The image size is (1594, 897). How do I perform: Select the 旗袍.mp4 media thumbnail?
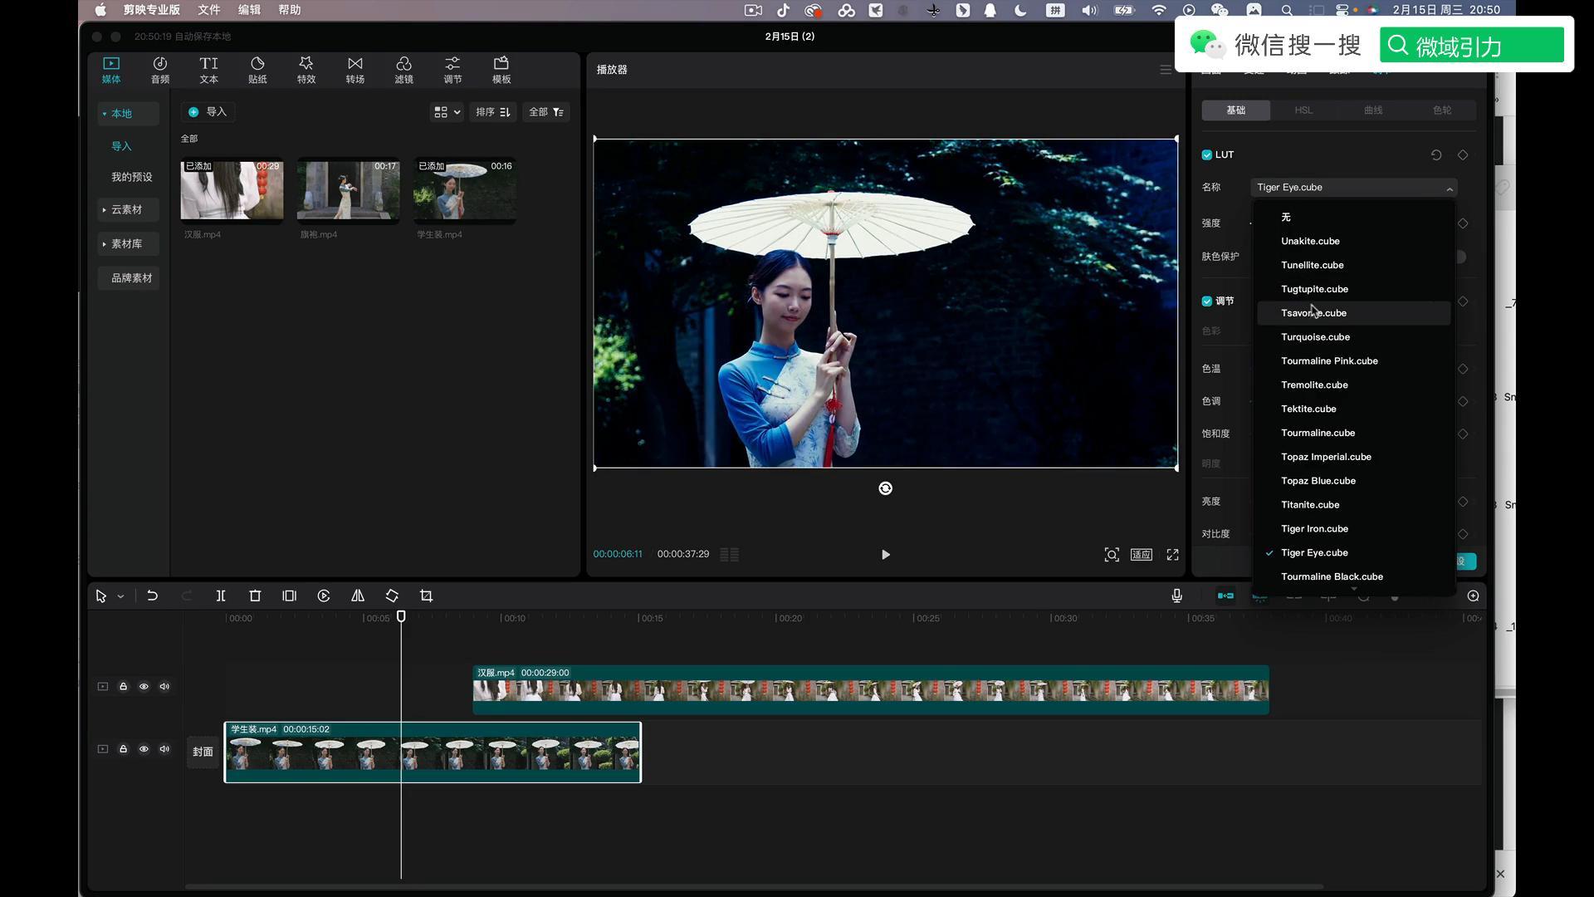pos(348,190)
